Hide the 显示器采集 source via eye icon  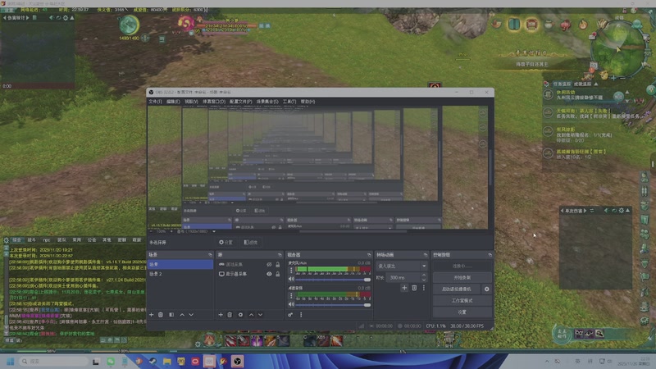click(269, 274)
